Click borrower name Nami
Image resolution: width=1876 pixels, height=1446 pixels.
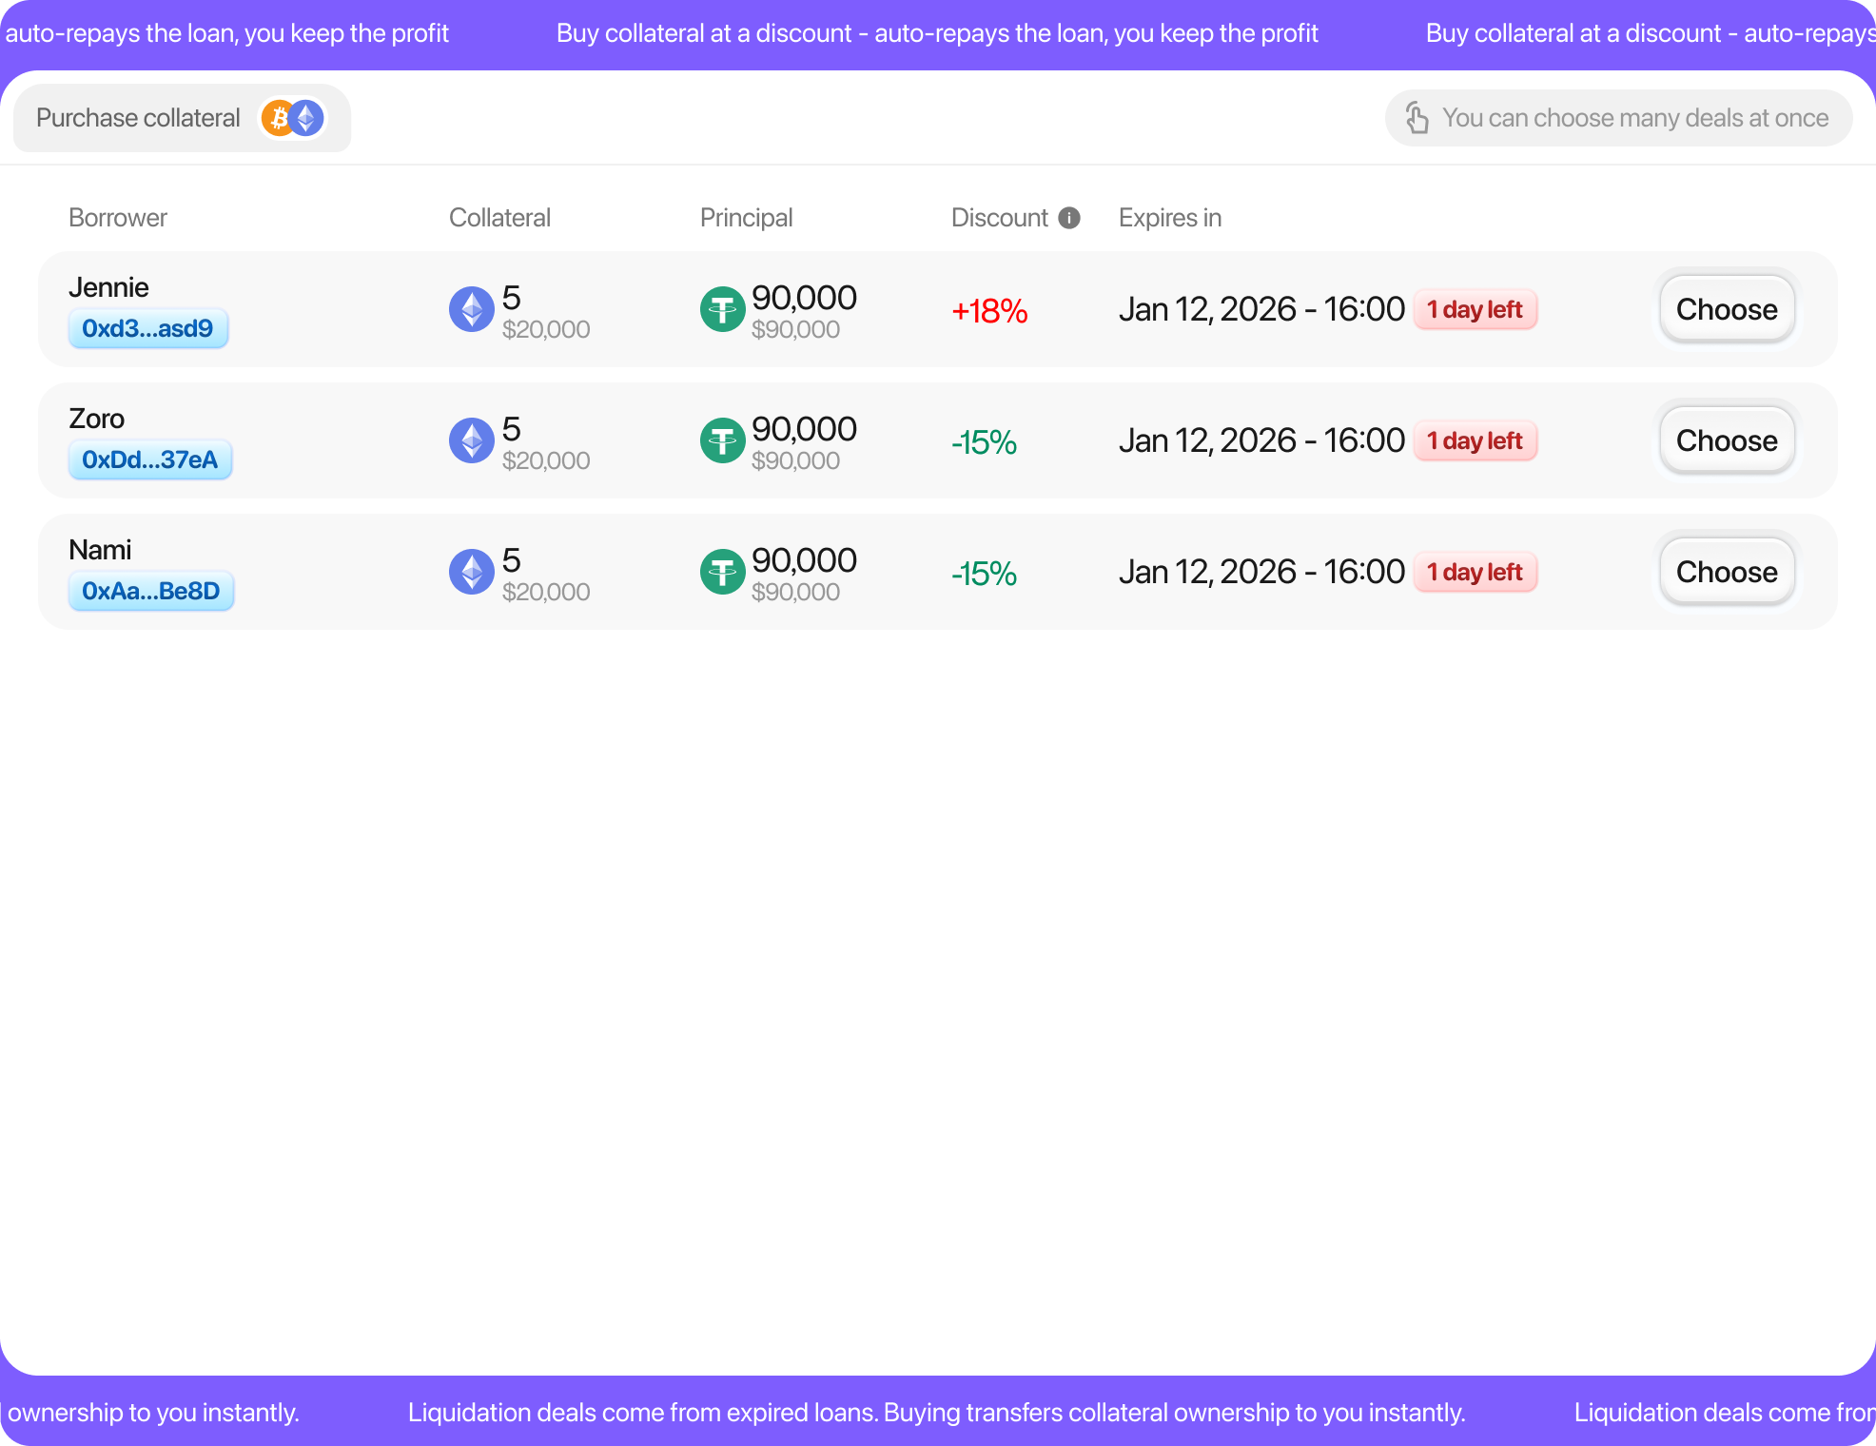pyautogui.click(x=100, y=550)
